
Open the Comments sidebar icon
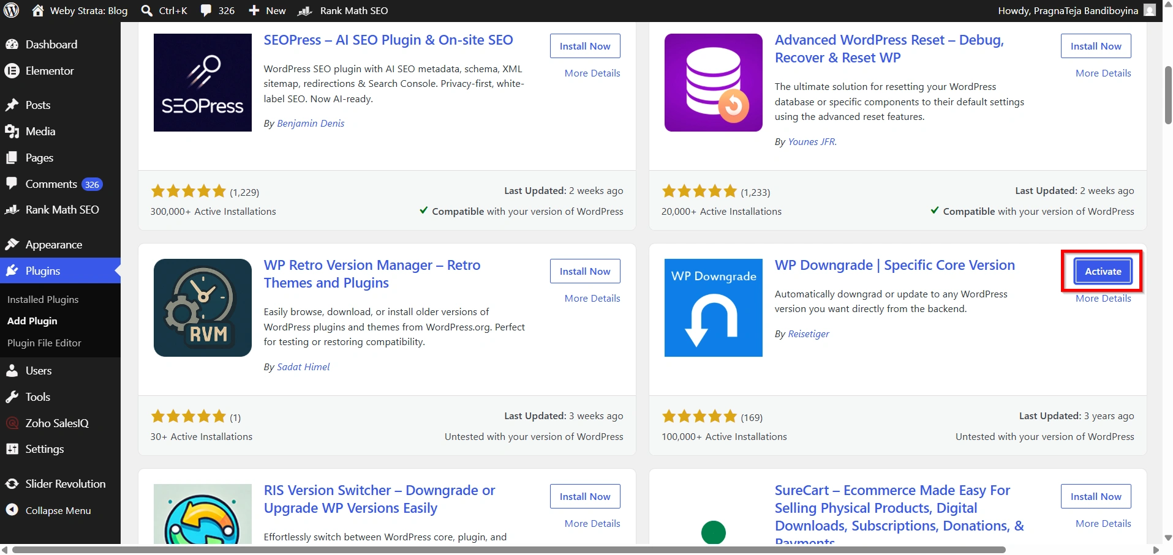pos(12,184)
